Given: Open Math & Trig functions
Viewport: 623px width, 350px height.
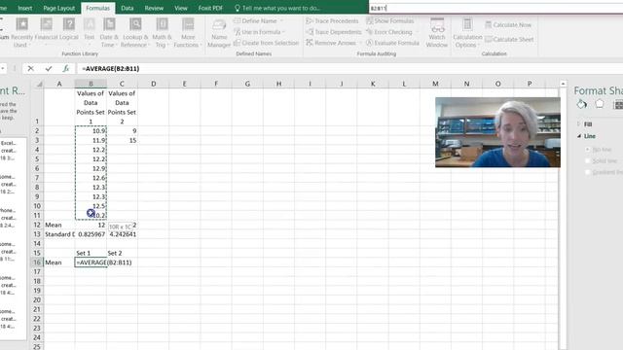Looking at the screenshot, I should click(x=162, y=32).
